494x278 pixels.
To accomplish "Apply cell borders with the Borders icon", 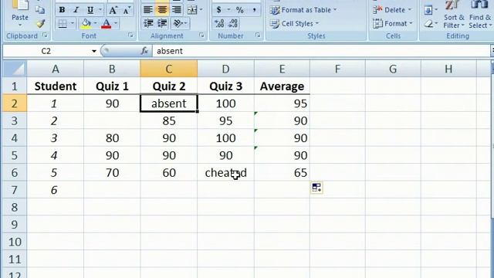I will (x=63, y=24).
